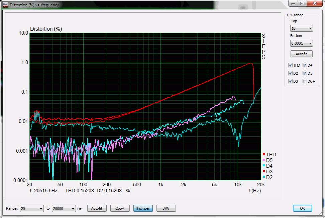This screenshot has width=325, height=218.
Task: Toggle the D5 checkbox off
Action: [x=305, y=73]
